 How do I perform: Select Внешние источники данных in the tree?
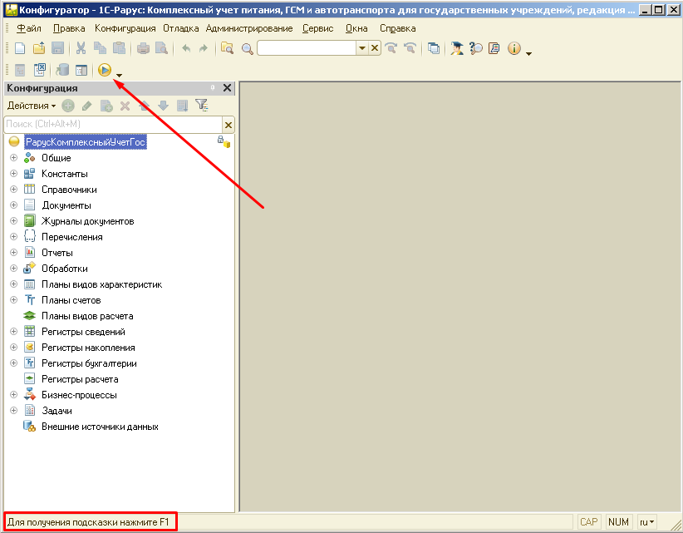click(100, 427)
